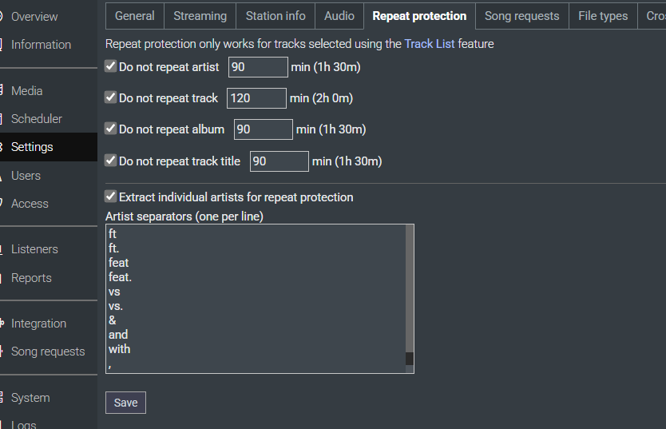Screen dimensions: 666x429
Task: Switch to the Streaming tab
Action: coord(200,16)
